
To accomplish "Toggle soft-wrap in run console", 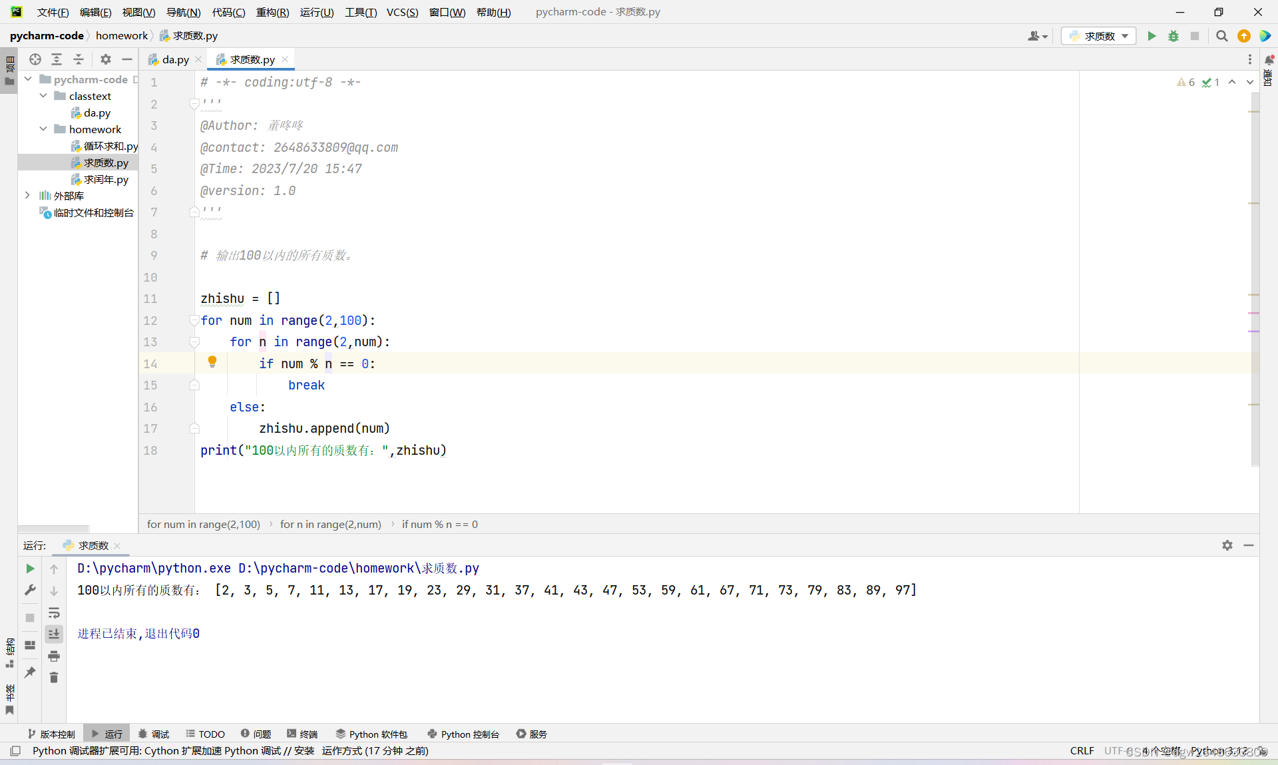I will 54,613.
